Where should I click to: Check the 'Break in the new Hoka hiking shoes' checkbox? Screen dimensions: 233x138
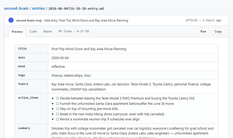[x=57, y=114]
